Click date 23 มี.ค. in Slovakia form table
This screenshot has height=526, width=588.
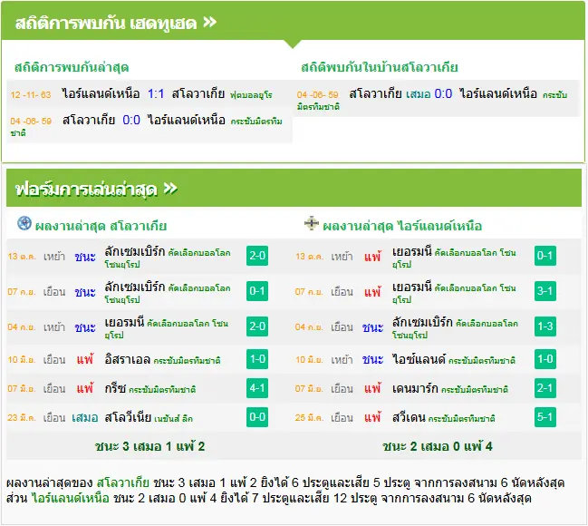click(x=22, y=417)
